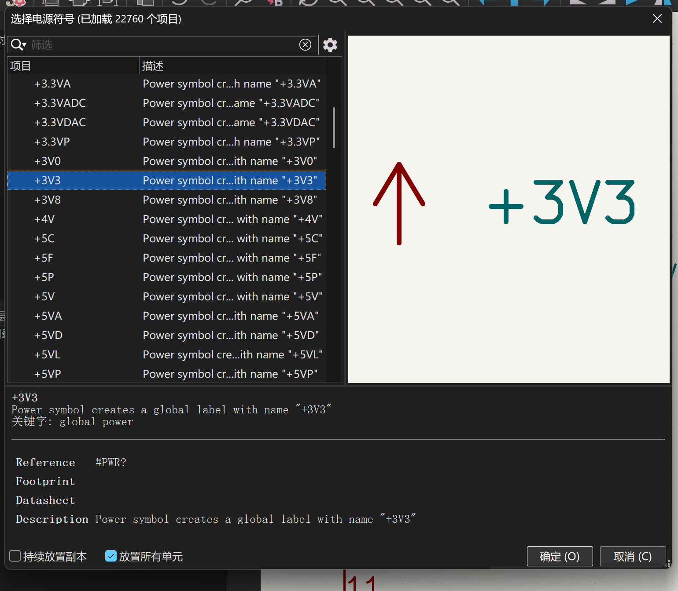678x591 pixels.
Task: Select the highlighted +3V3 row
Action: coord(166,180)
